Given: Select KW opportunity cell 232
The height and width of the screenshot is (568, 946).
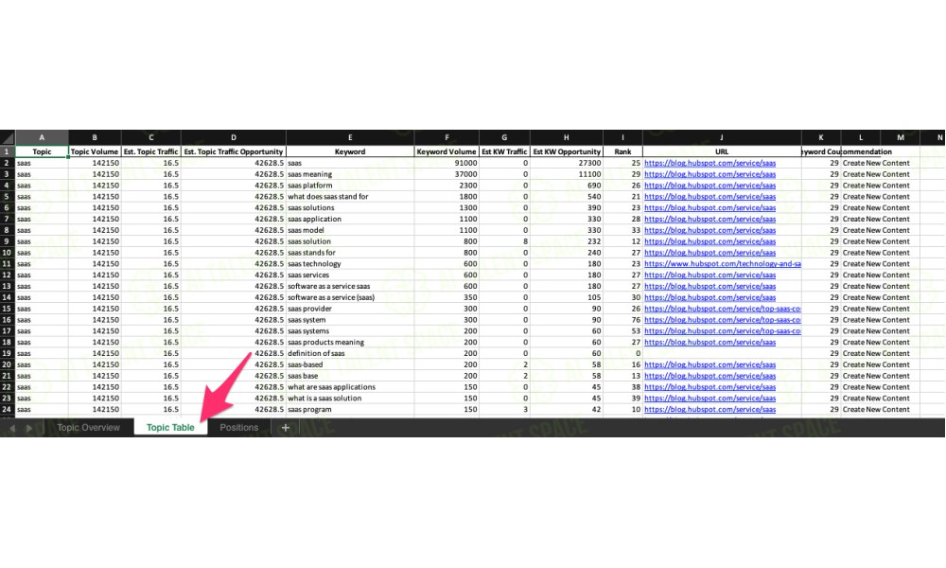Looking at the screenshot, I should point(566,241).
